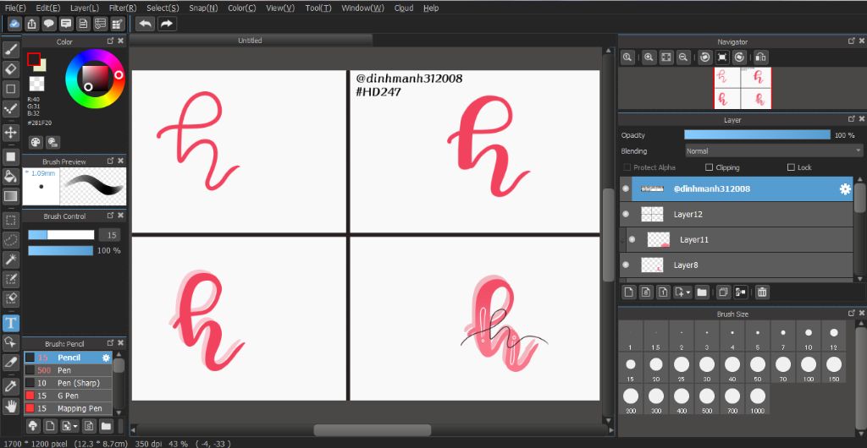Open the Blending mode dropdown

point(774,150)
